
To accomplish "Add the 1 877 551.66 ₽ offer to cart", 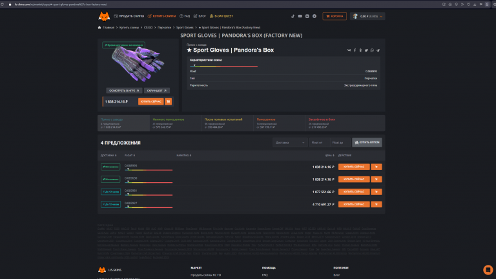I will pos(377,192).
